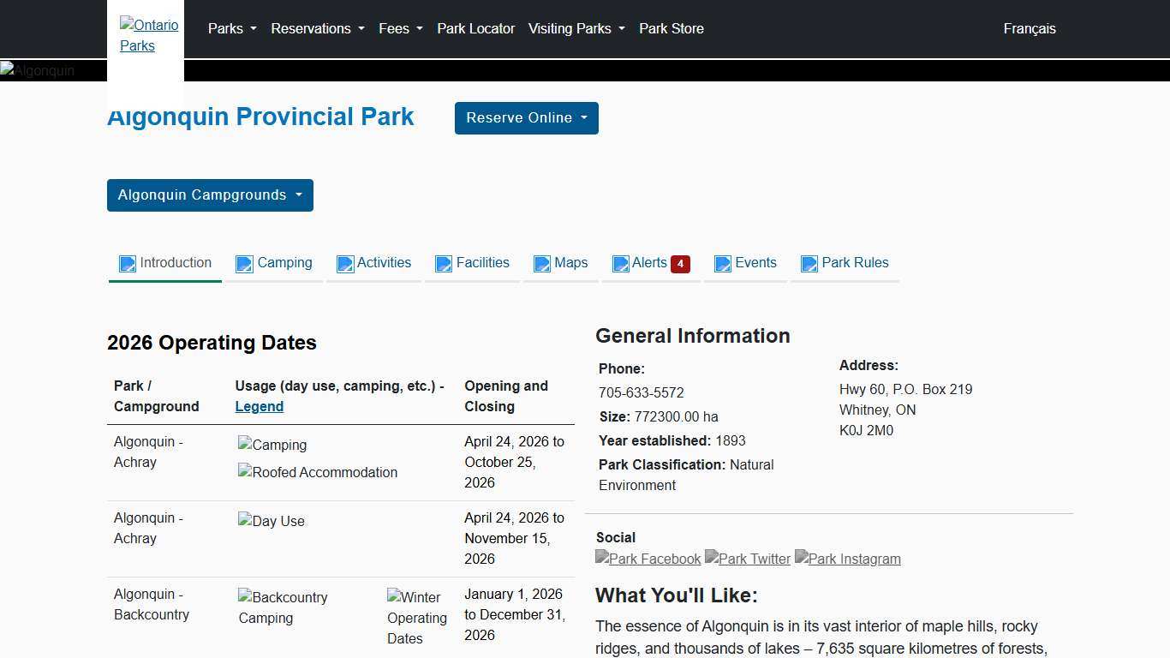Click the Backcountry Camping icon
The width and height of the screenshot is (1170, 658).
pyautogui.click(x=283, y=607)
